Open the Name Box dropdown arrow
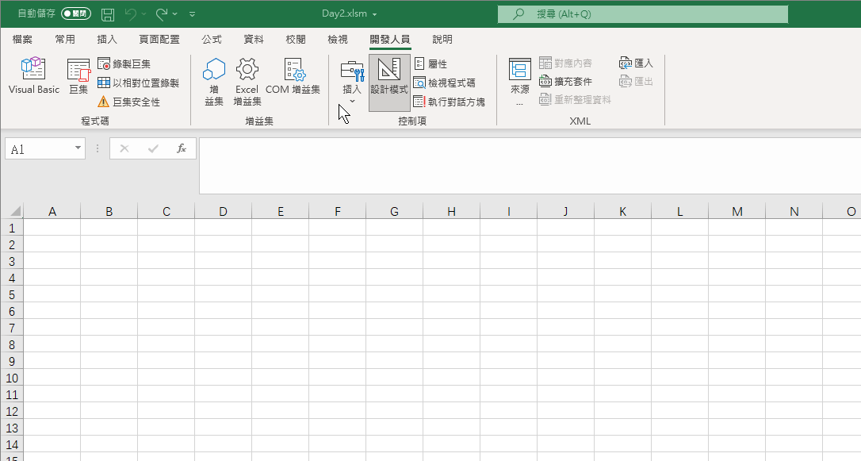Screen dimensions: 861x461 tap(78, 148)
